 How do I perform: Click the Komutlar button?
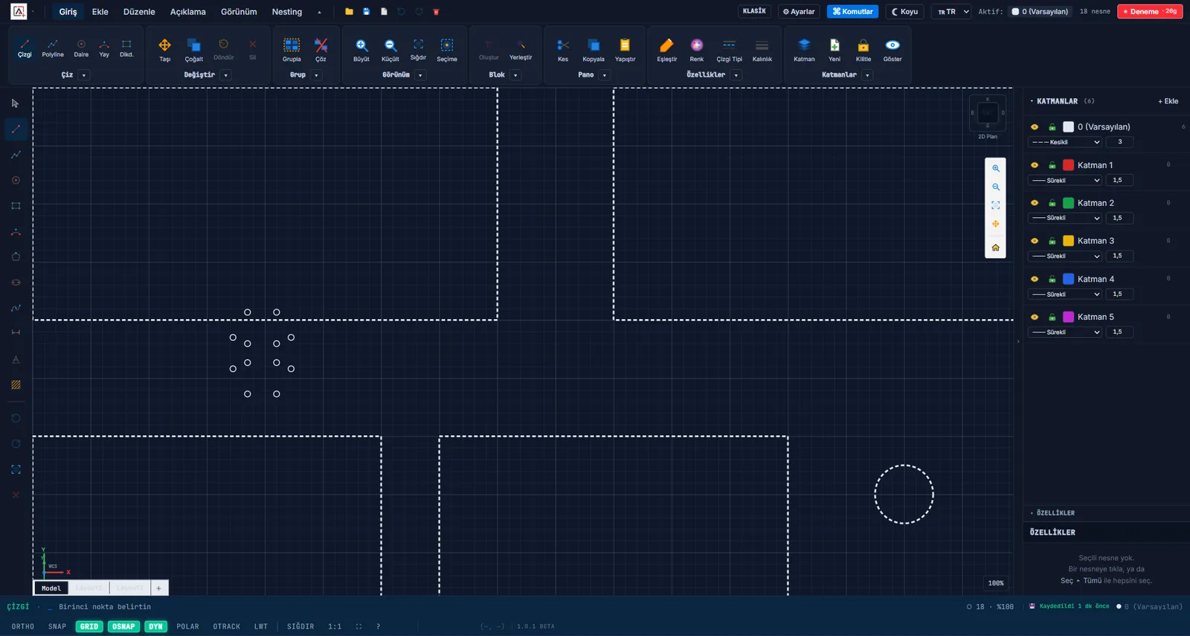click(853, 12)
